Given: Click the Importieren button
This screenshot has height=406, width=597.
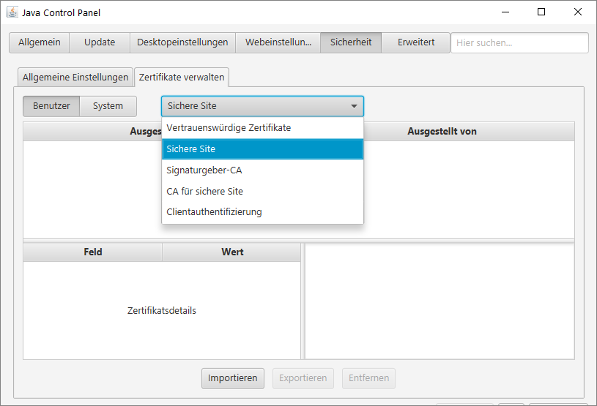Looking at the screenshot, I should (x=233, y=378).
